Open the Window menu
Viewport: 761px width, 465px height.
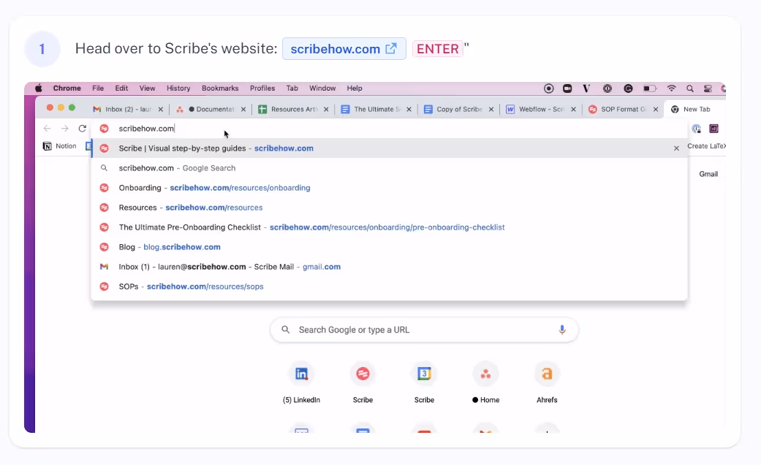click(x=322, y=88)
